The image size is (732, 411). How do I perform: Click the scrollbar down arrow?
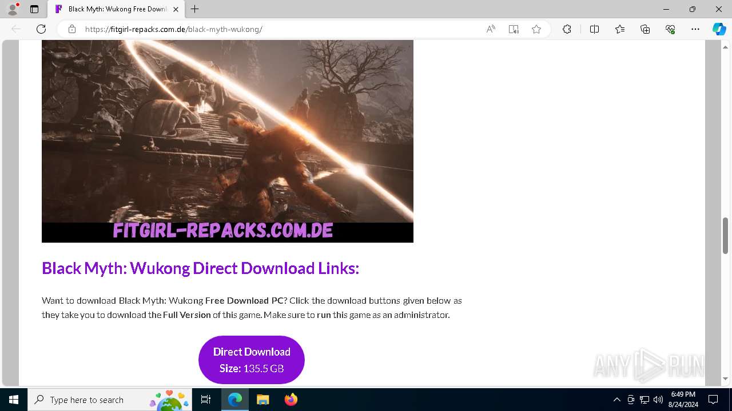[725, 379]
